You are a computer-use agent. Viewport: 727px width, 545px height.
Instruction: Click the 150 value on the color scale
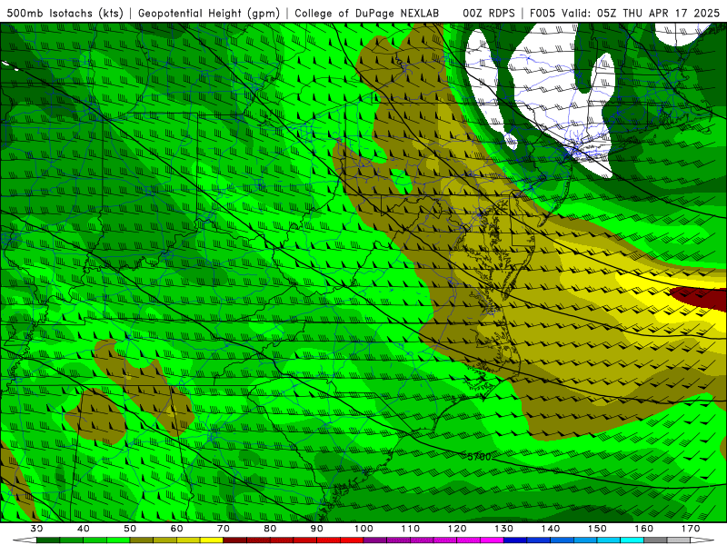(597, 529)
